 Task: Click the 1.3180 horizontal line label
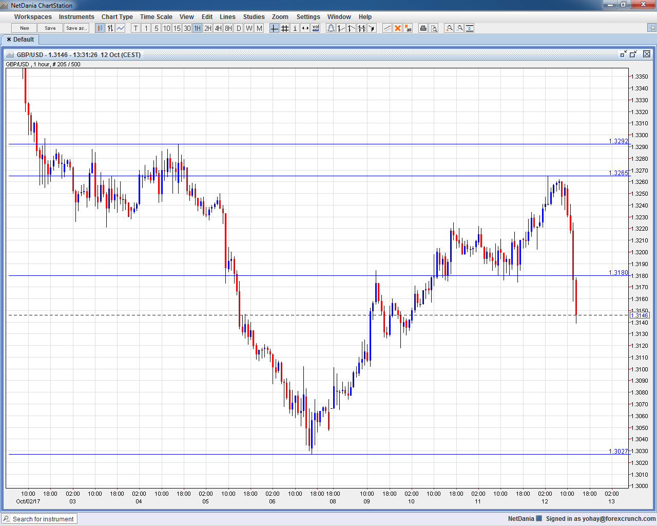coord(619,272)
